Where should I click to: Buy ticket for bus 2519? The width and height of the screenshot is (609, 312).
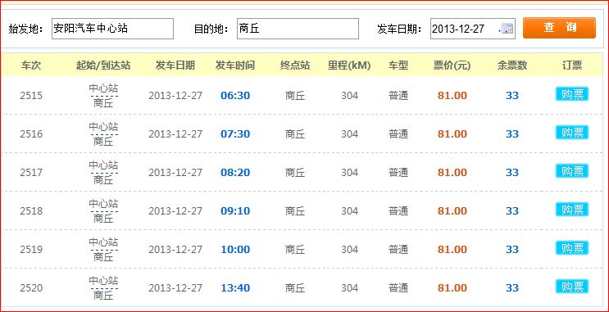coord(572,248)
